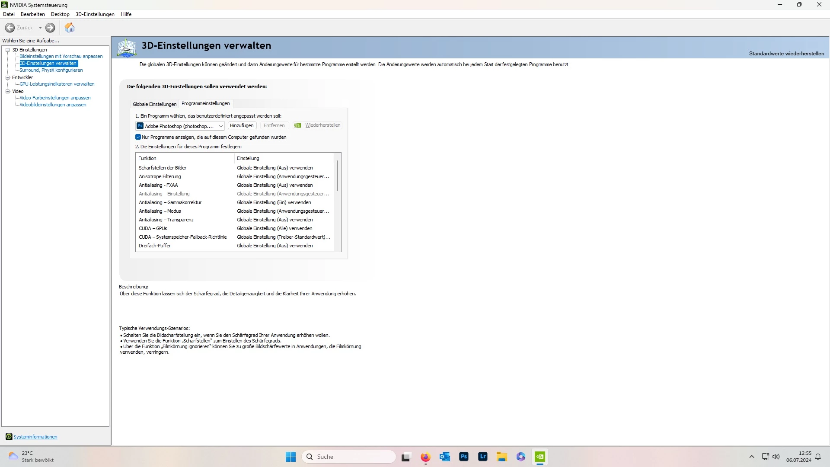830x467 pixels.
Task: Collapse the Entwickler tree node
Action: [8, 77]
